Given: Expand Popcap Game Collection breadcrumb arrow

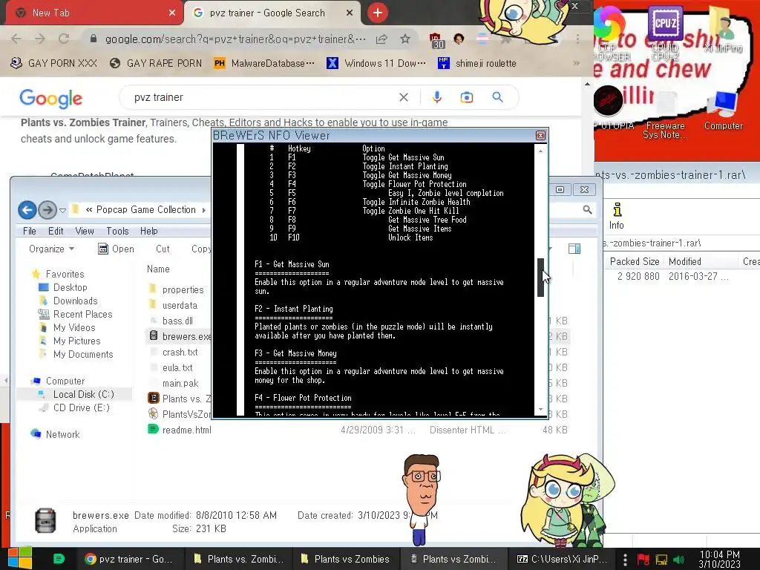Looking at the screenshot, I should pyautogui.click(x=203, y=210).
